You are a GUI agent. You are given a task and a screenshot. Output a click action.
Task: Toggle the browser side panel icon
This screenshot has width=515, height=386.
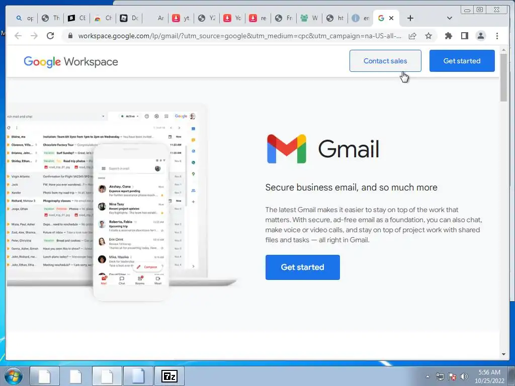(464, 36)
